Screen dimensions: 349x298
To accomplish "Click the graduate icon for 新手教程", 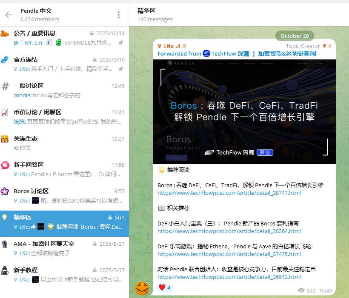I will coord(5,270).
